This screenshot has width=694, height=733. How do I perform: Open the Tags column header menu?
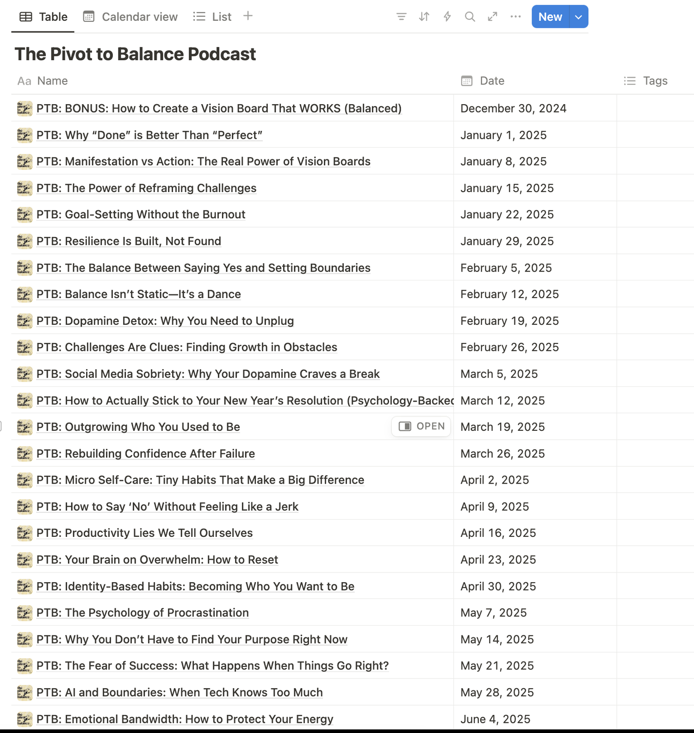pos(656,81)
